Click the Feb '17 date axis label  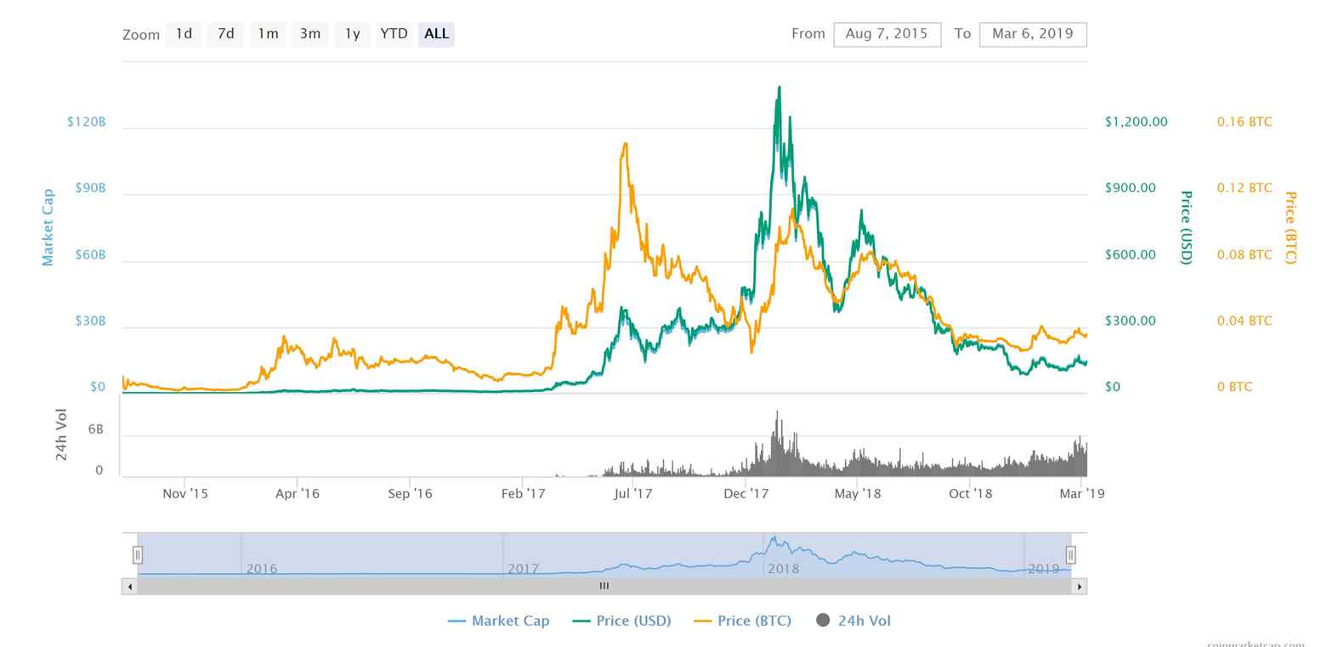click(523, 493)
